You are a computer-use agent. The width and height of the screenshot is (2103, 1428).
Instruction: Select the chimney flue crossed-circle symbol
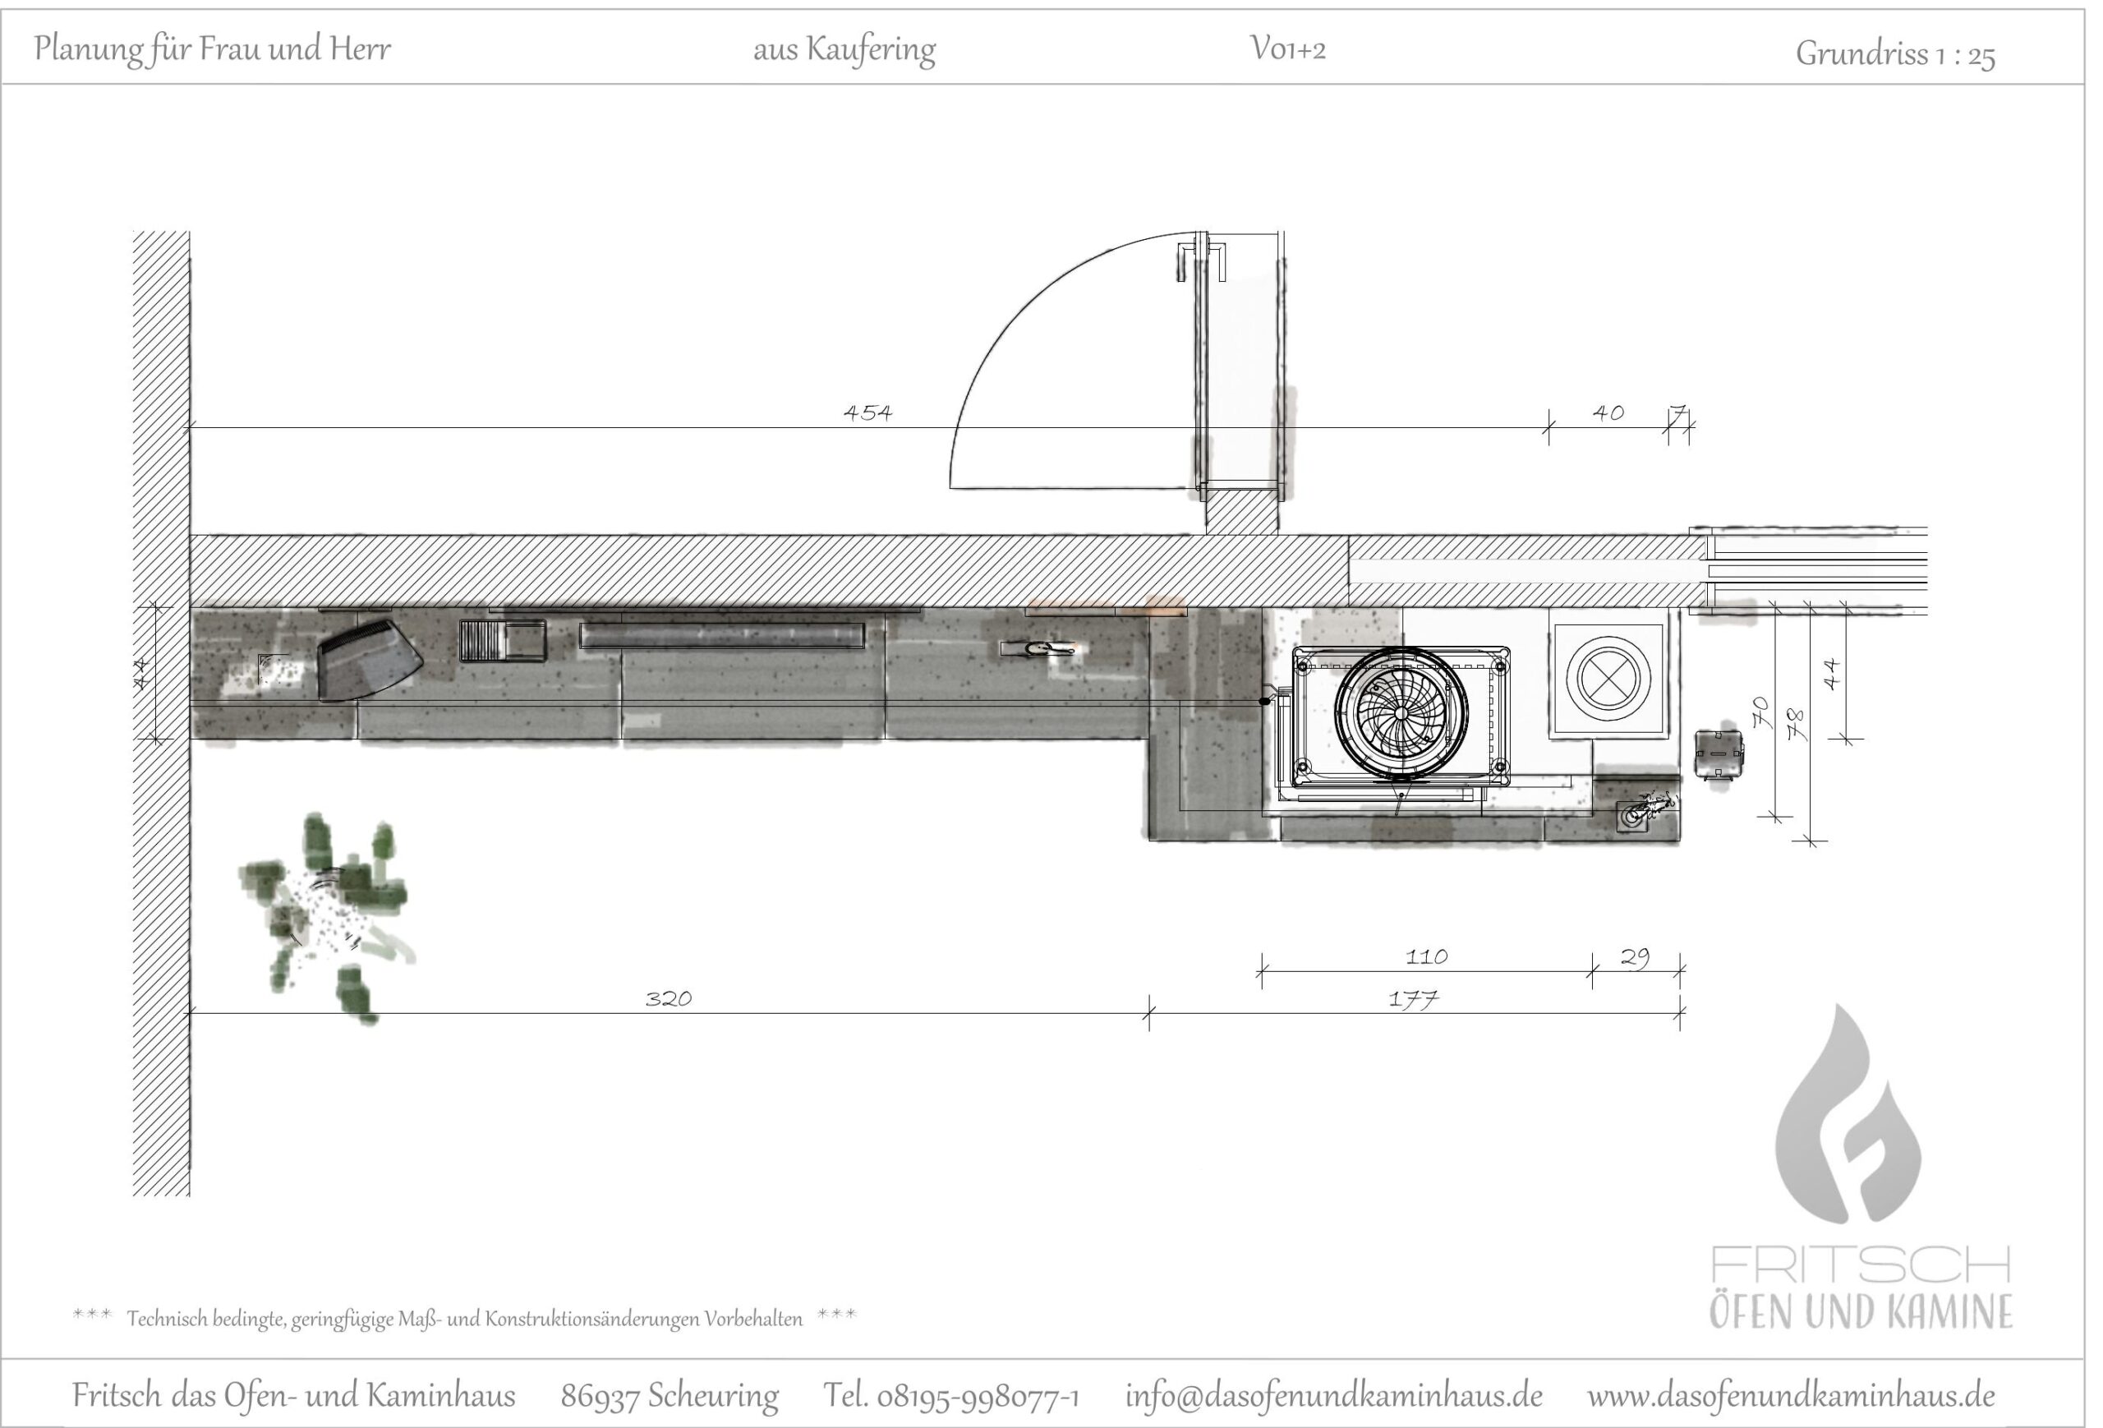tap(1608, 677)
